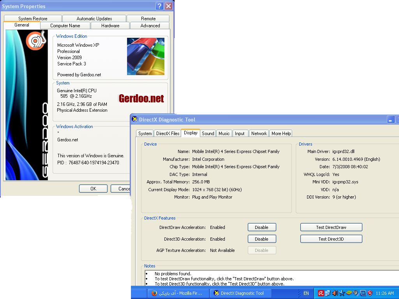The height and width of the screenshot is (299, 399).
Task: Click the Main Driver value 'igxprd32.dll'
Action: pos(343,151)
